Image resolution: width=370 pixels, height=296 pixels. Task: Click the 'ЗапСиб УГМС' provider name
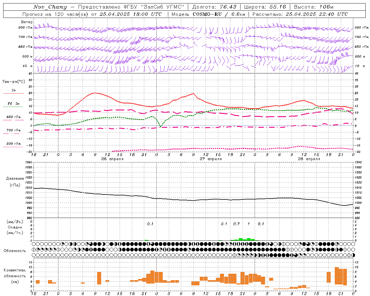pos(162,7)
